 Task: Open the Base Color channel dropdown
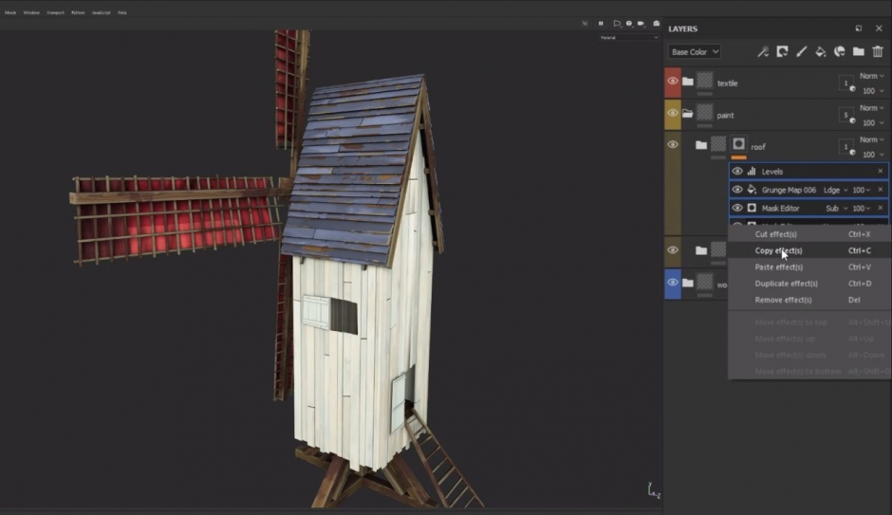tap(695, 52)
